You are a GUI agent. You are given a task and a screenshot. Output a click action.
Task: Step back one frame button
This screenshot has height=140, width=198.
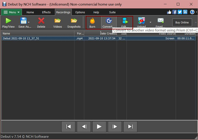pyautogui.click(x=84, y=126)
